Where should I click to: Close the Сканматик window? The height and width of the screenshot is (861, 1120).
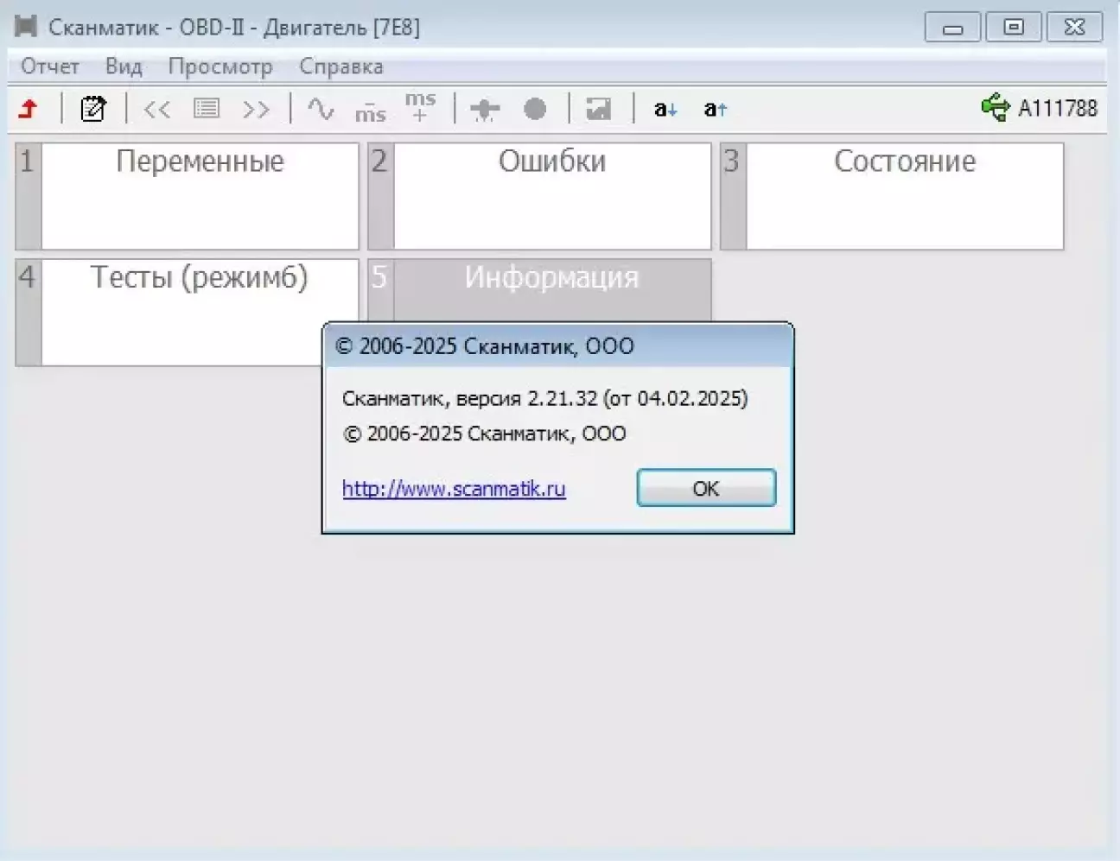coord(1074,28)
